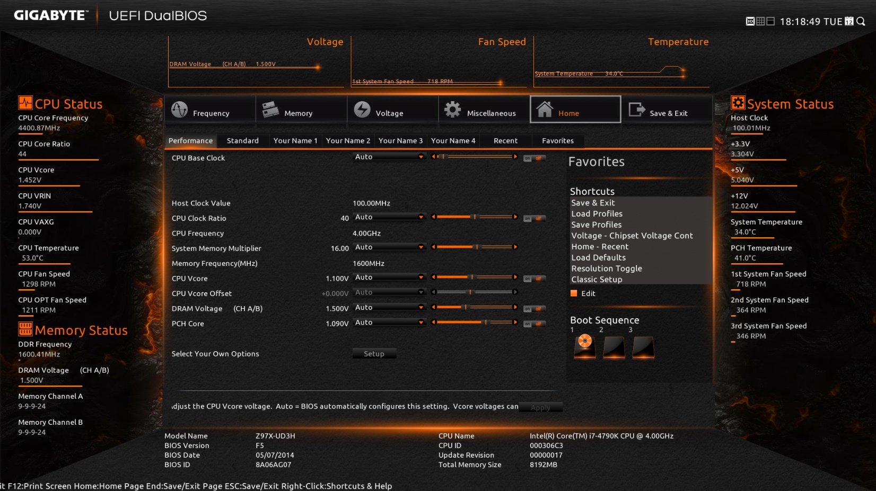Screen dimensions: 876x491
Task: Open the Your Name 1 tab
Action: (x=295, y=141)
